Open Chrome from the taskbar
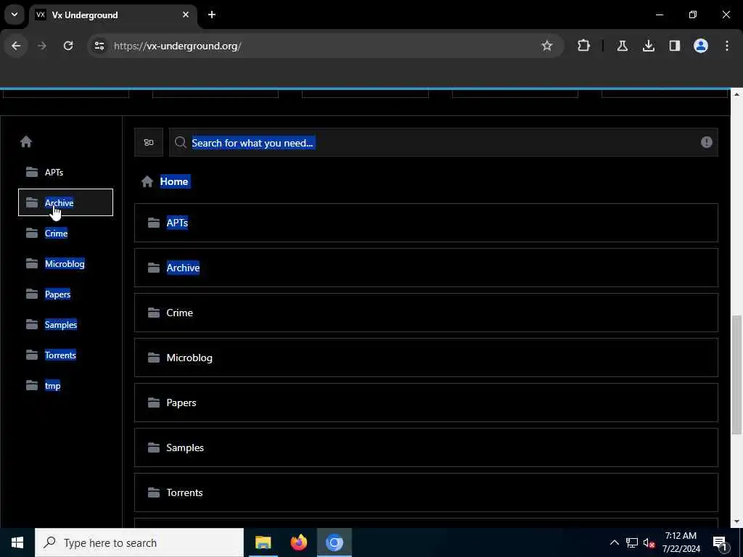Screen dimensions: 743x557 click(x=334, y=542)
